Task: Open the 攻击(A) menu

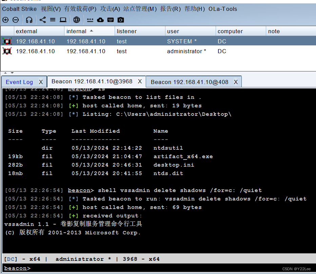Action: coord(110,9)
